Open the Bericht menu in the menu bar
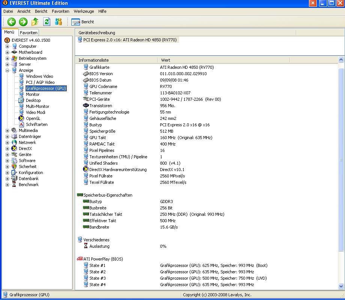 [x=41, y=11]
